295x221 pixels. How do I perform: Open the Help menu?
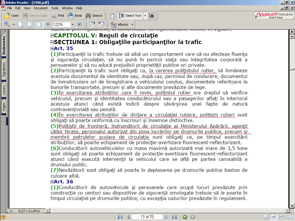pyautogui.click(x=79, y=8)
